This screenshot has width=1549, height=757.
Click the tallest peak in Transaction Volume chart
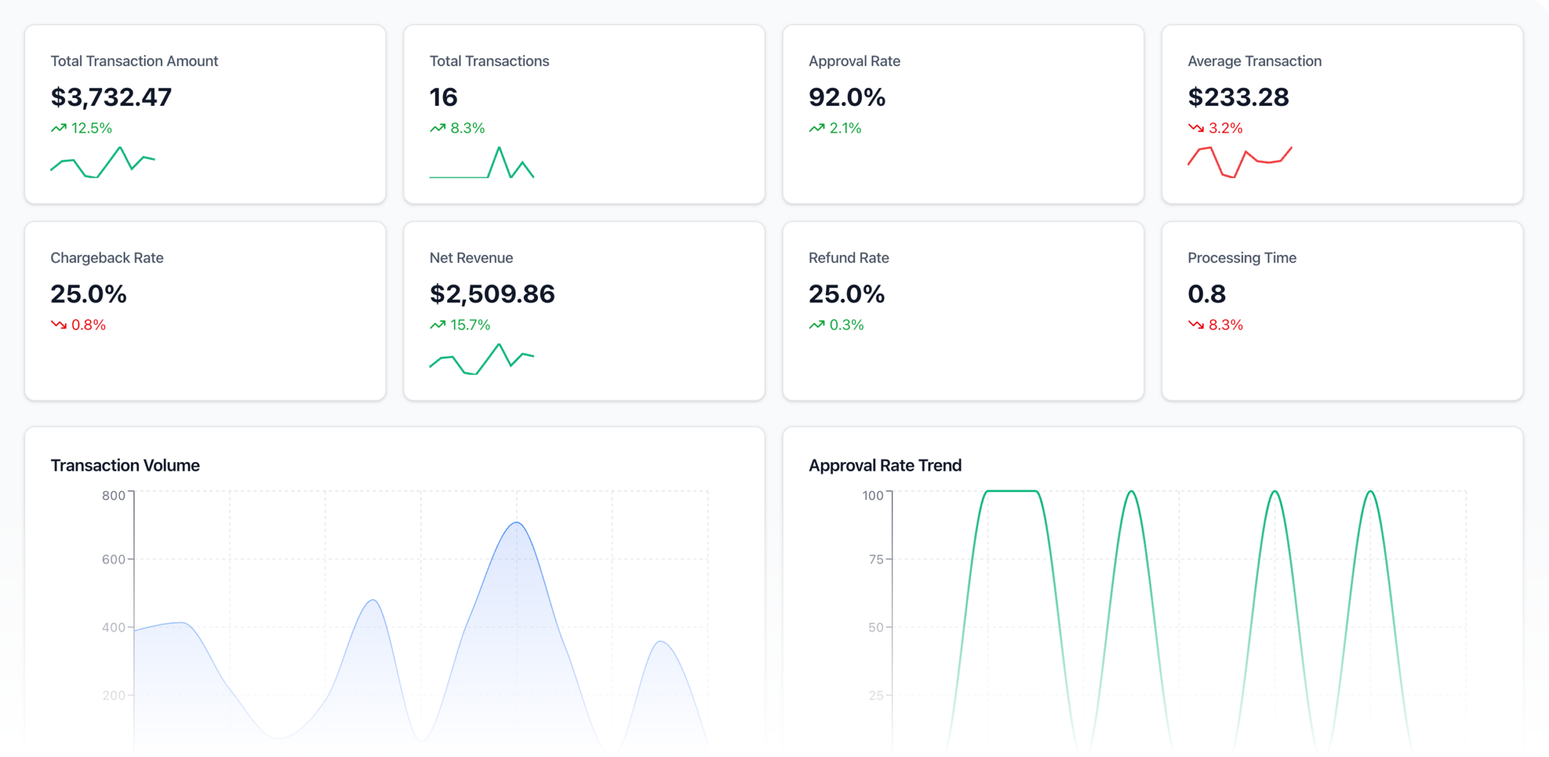517,524
